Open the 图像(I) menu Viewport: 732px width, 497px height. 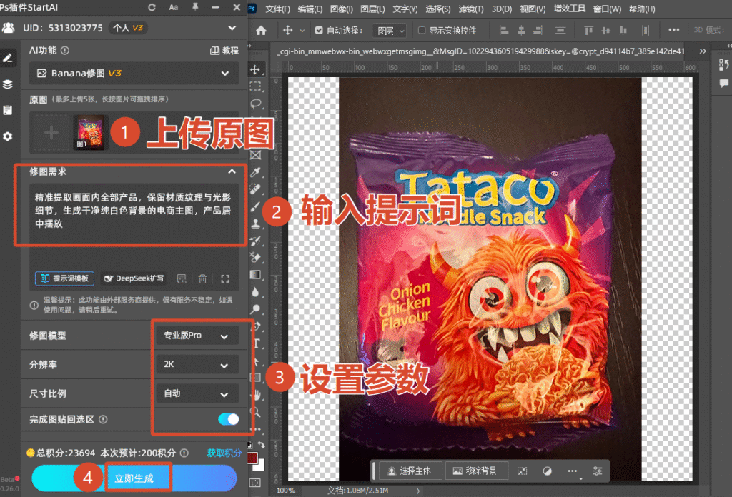click(x=341, y=9)
